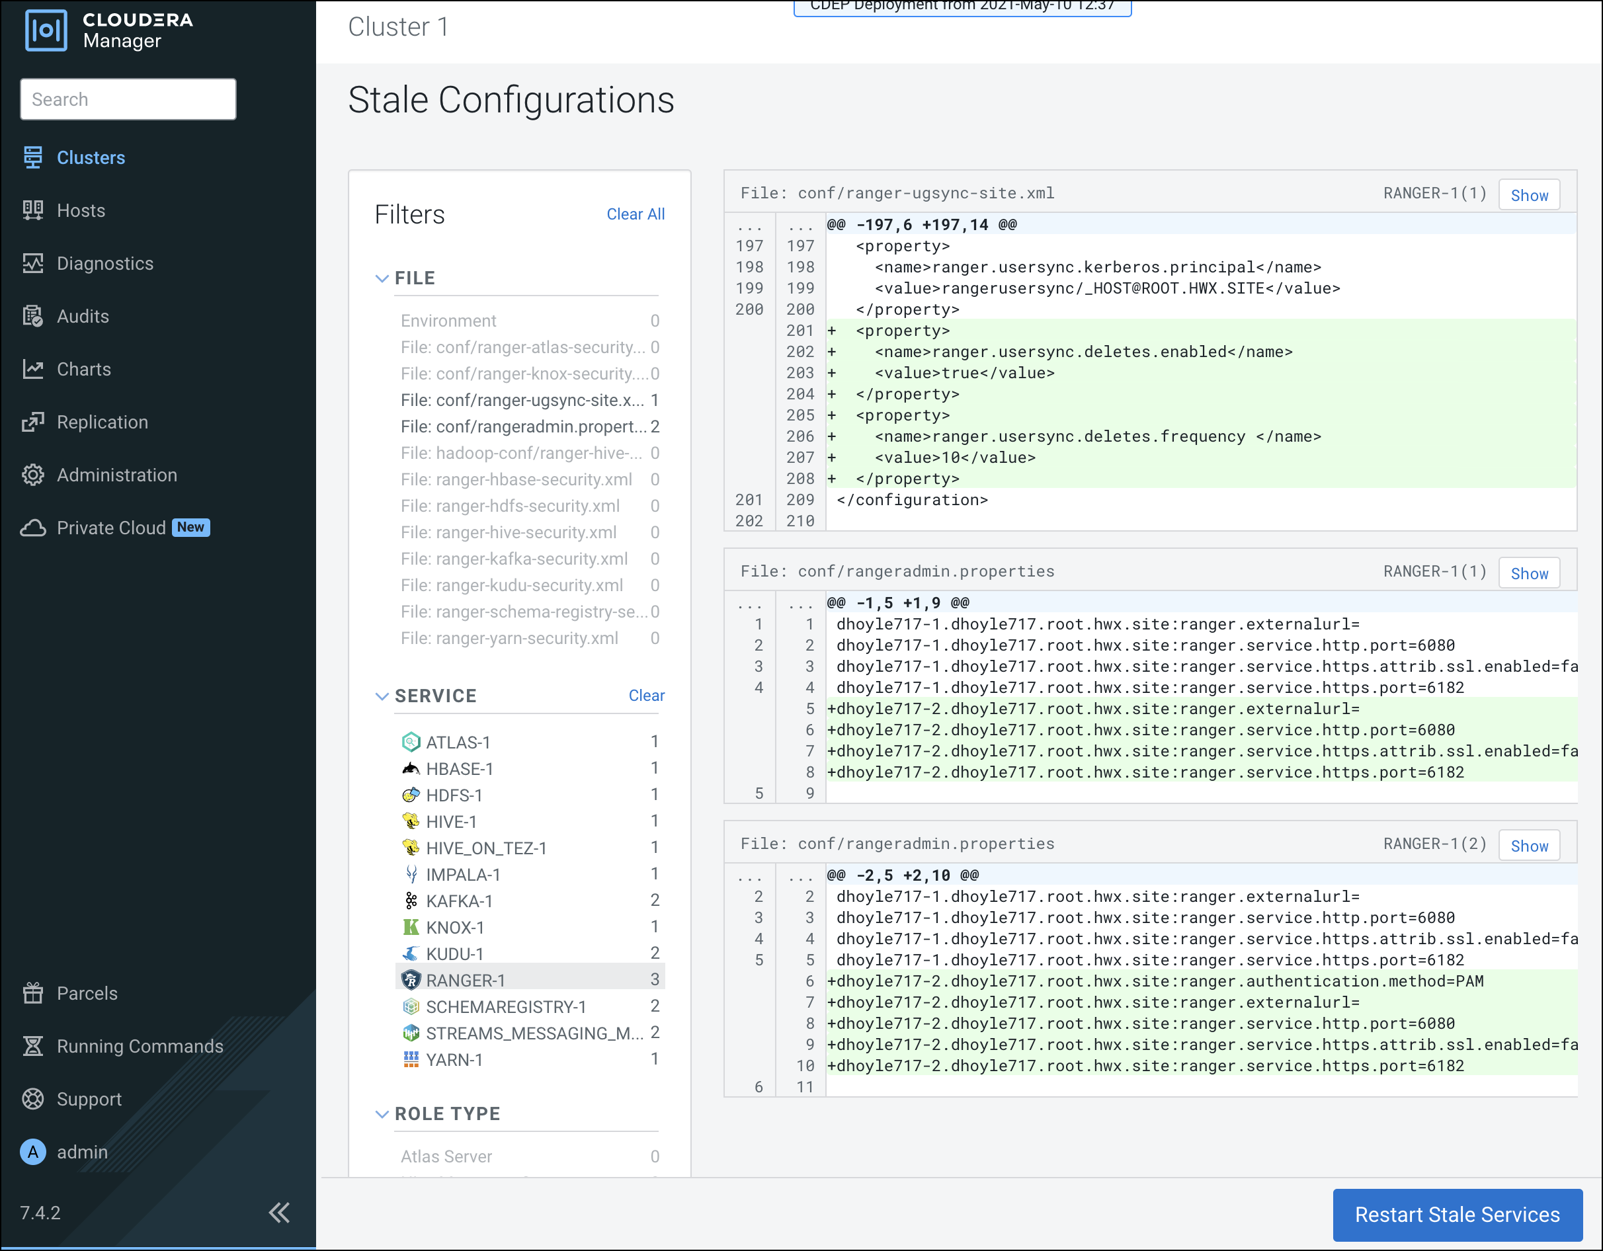Click the Running Commands hourglass icon
This screenshot has width=1603, height=1251.
[x=32, y=1045]
